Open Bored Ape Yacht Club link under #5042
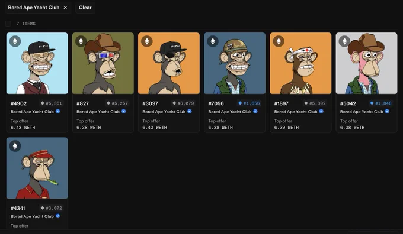The width and height of the screenshot is (403, 234). [x=362, y=112]
